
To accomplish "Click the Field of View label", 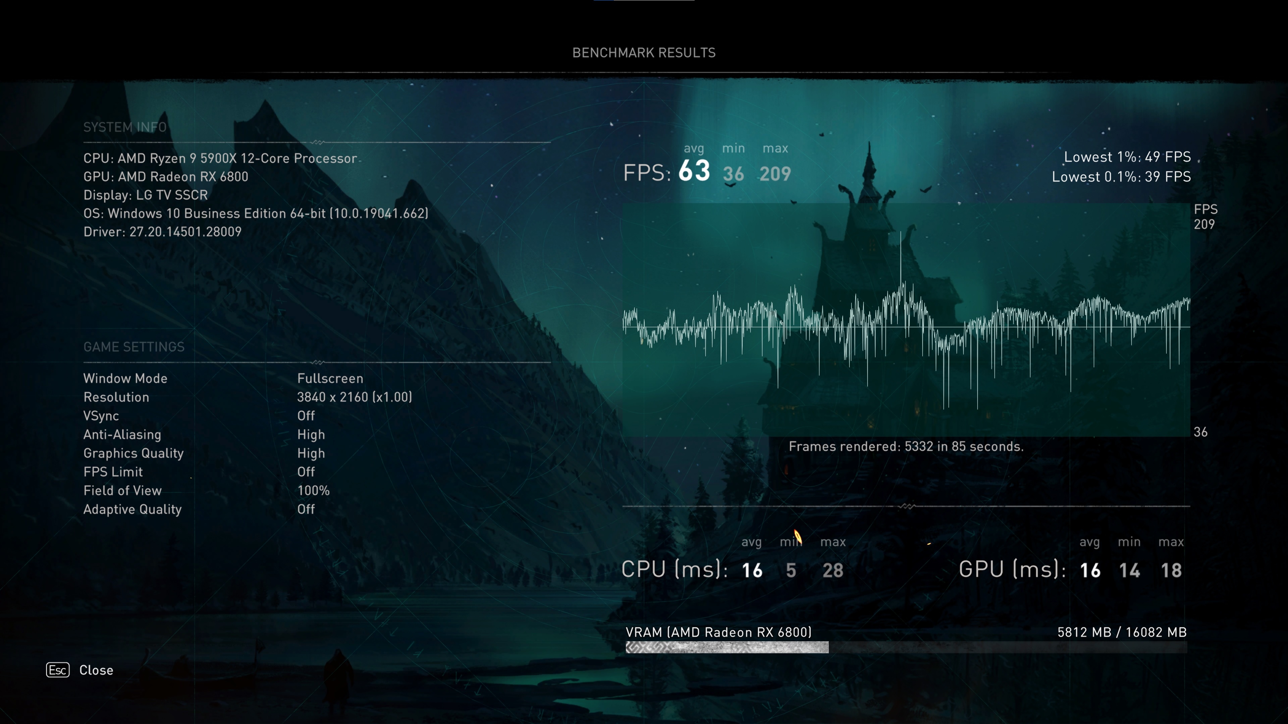I will click(122, 491).
